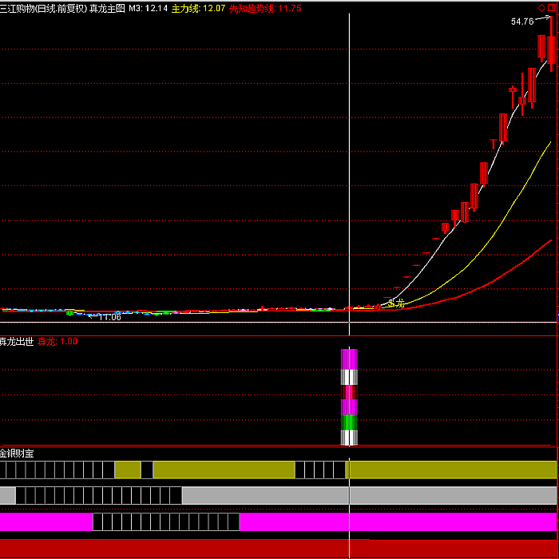Click the yellow '金龙' signal marker on chart
The width and height of the screenshot is (559, 559).
(396, 303)
